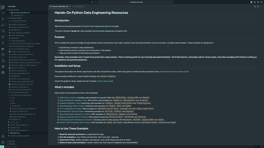This screenshot has width=264, height=148.
Task: Open the ChatGPT extension icon
Action: (x=3, y=67)
